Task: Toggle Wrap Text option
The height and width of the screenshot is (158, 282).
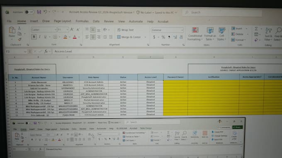Action: coord(126,30)
